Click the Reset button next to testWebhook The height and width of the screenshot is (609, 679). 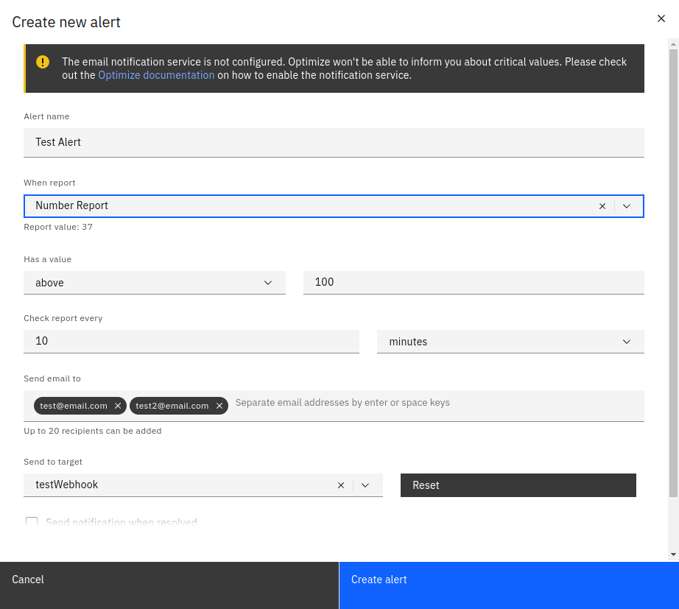tap(518, 485)
